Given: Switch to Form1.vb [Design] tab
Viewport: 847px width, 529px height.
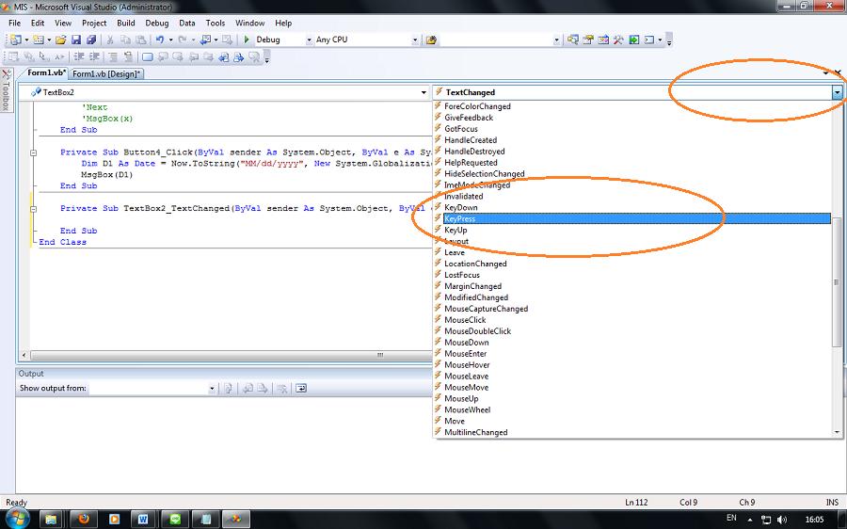Looking at the screenshot, I should pyautogui.click(x=106, y=73).
